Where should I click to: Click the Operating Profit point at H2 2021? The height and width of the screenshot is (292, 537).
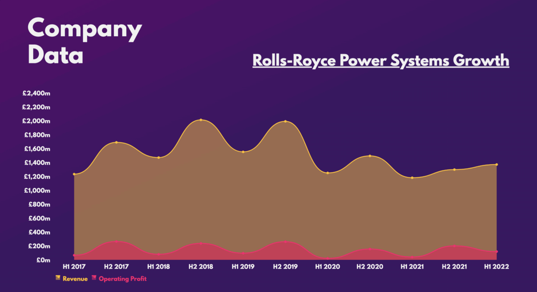[454, 246]
